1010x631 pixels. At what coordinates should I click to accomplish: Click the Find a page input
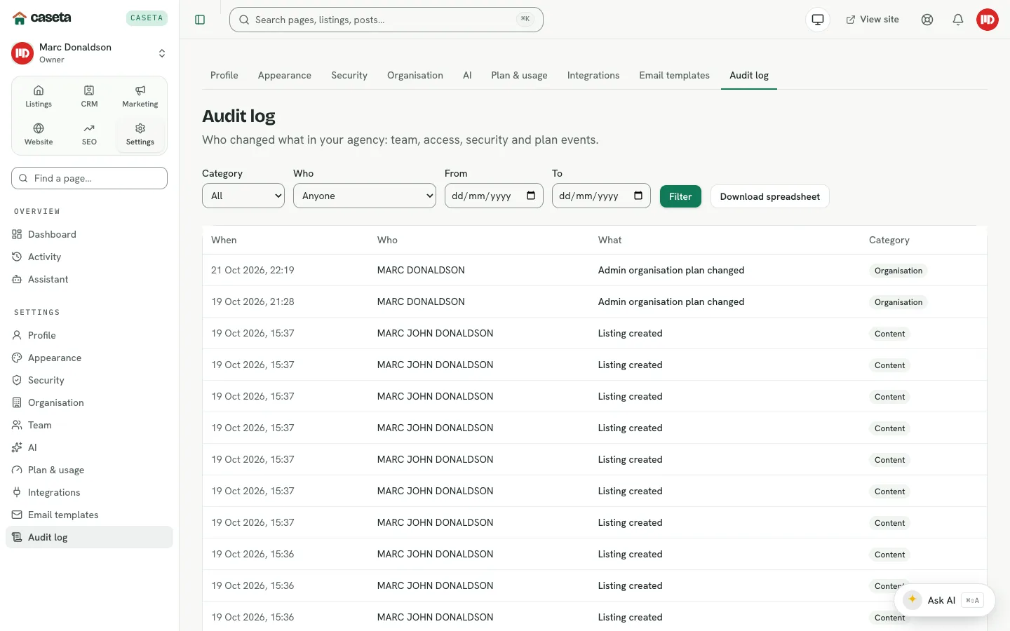click(90, 178)
